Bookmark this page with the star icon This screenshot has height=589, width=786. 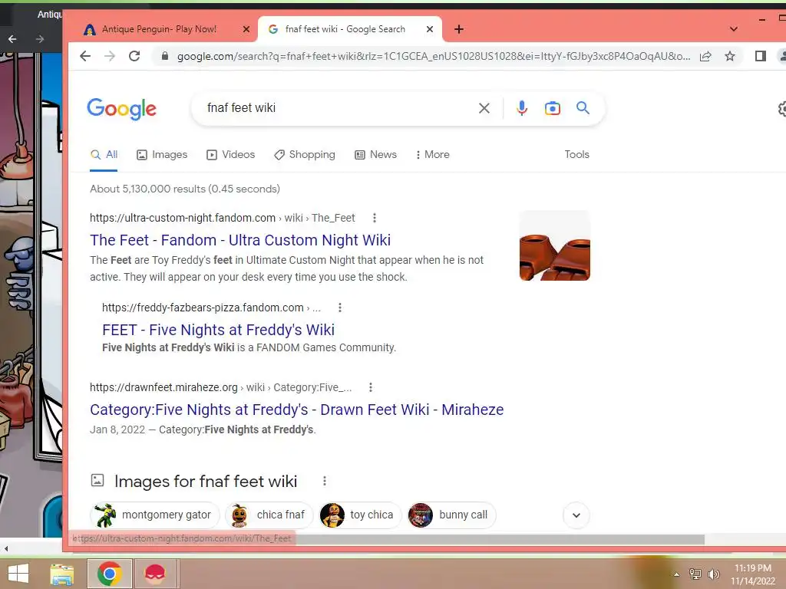[x=730, y=56]
